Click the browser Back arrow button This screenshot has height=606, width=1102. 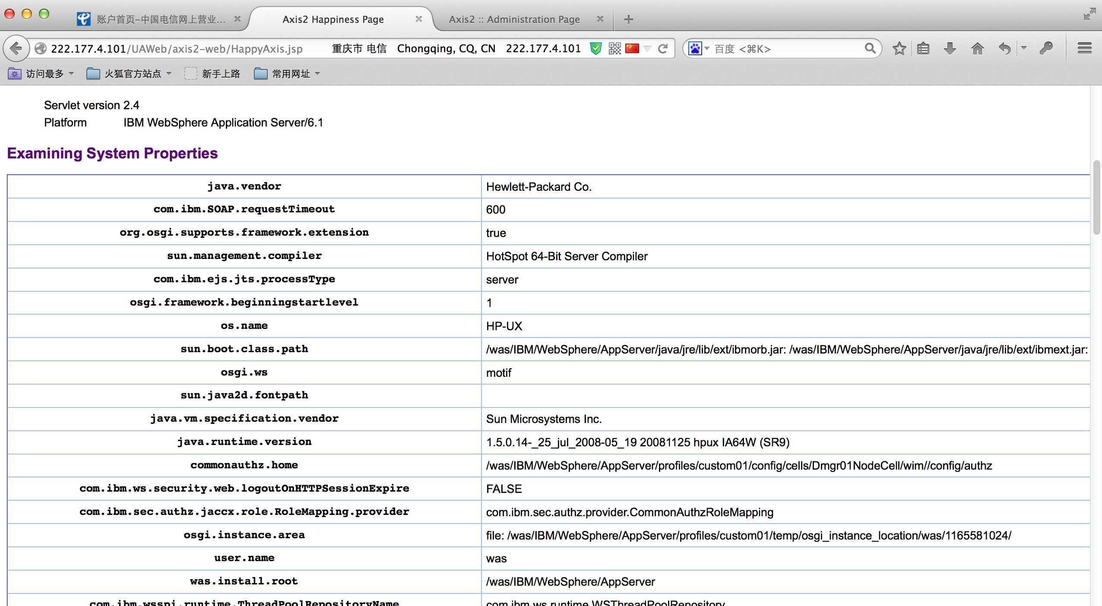tap(16, 48)
